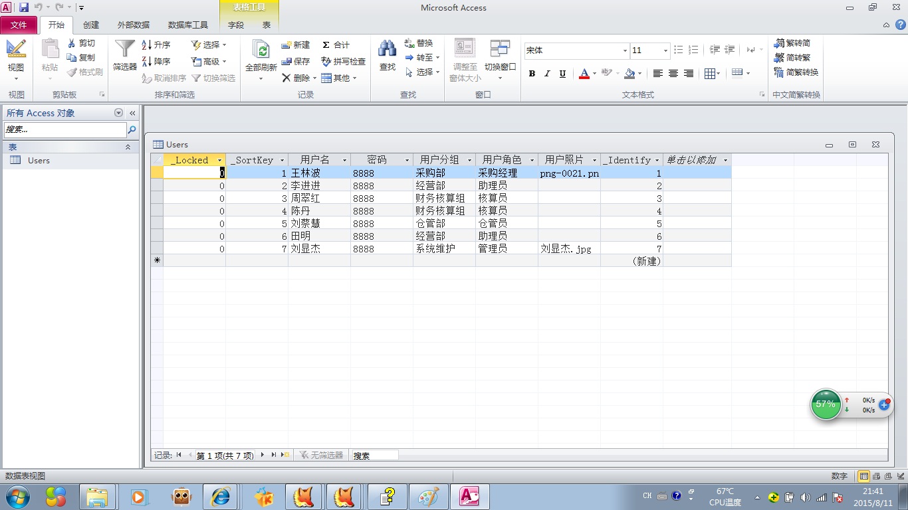This screenshot has height=510, width=908.
Task: Go to new blank record navigation button
Action: pyautogui.click(x=285, y=455)
